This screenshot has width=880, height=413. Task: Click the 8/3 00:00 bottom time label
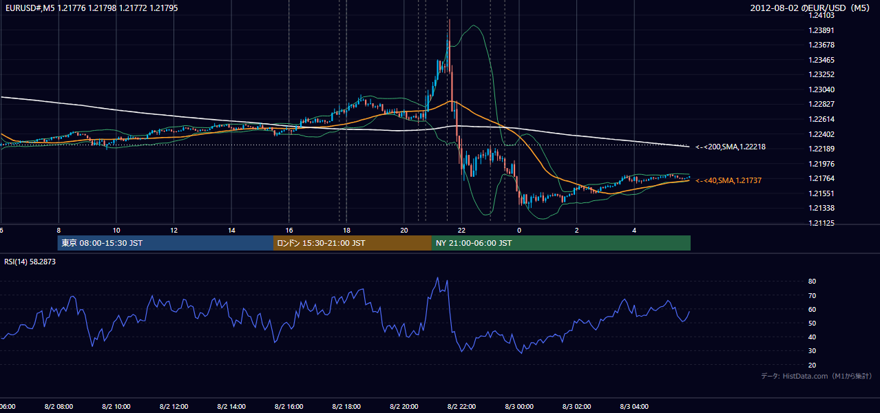coord(519,407)
